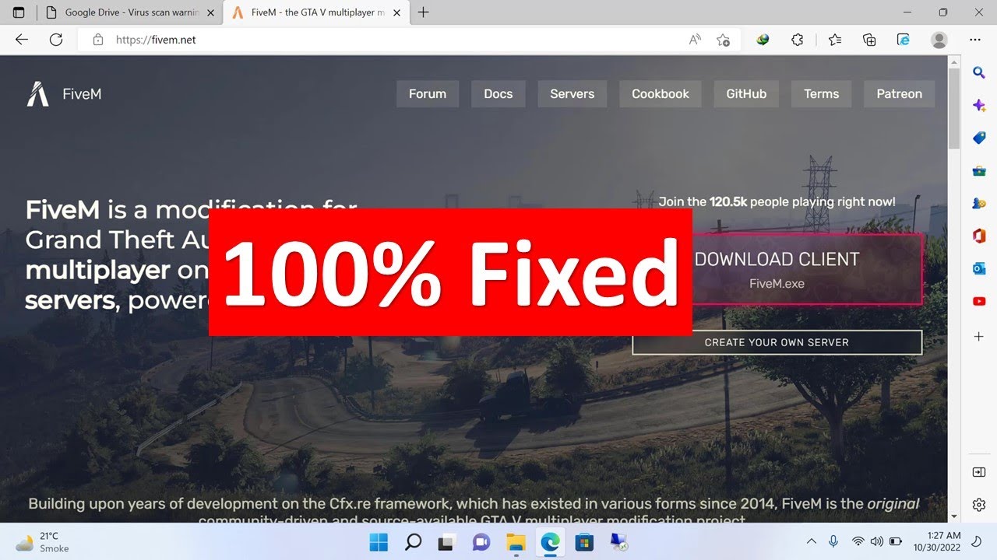Click the Edge sidebar browser essentials icon
Image resolution: width=997 pixels, height=560 pixels.
(x=904, y=40)
